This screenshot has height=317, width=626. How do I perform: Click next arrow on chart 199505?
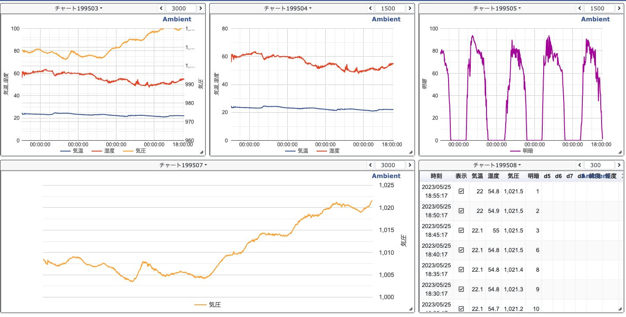tap(619, 8)
